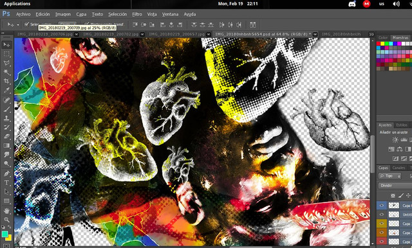
Task: Select the Clone Stamp tool
Action: pos(6,118)
